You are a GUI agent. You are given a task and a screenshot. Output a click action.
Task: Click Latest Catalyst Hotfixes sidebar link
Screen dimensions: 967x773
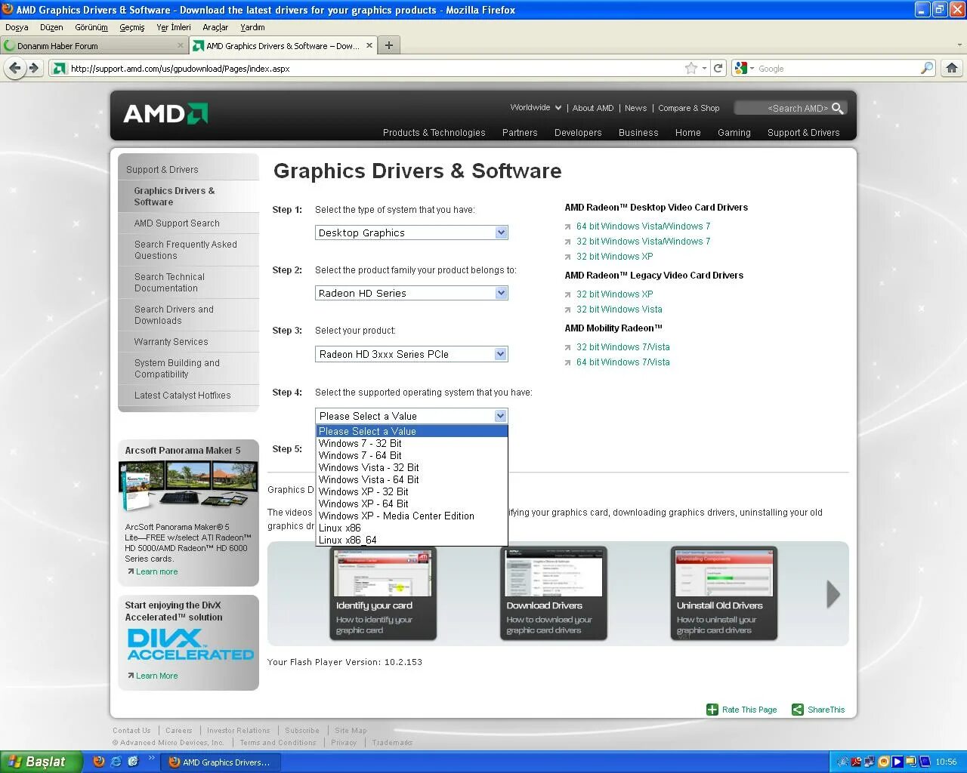coord(182,396)
